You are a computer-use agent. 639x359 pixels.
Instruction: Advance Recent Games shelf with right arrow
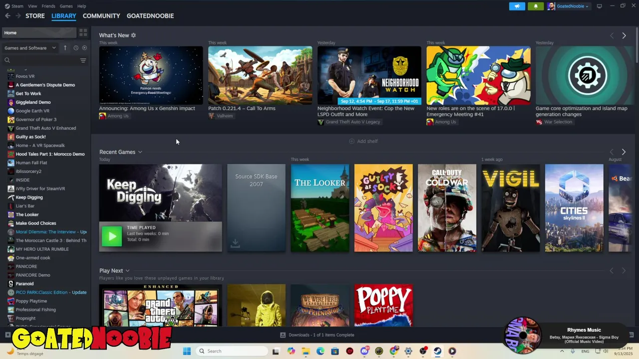point(624,152)
